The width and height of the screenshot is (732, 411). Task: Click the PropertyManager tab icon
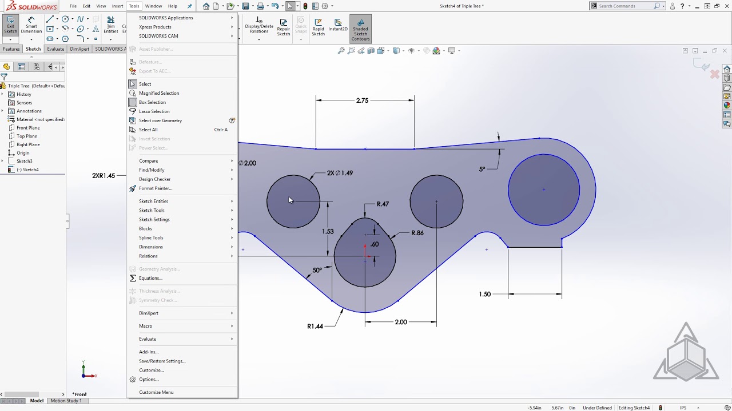(21, 67)
